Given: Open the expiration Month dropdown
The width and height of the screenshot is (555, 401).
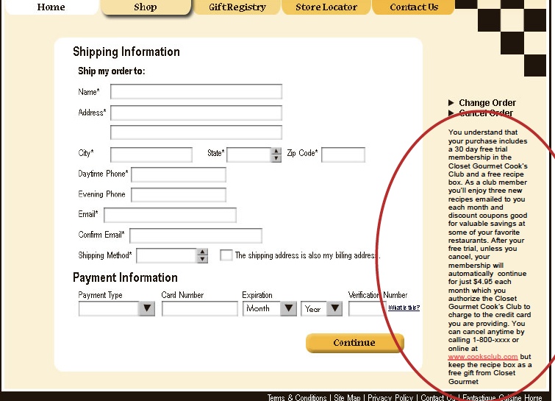Looking at the screenshot, I should [x=269, y=308].
